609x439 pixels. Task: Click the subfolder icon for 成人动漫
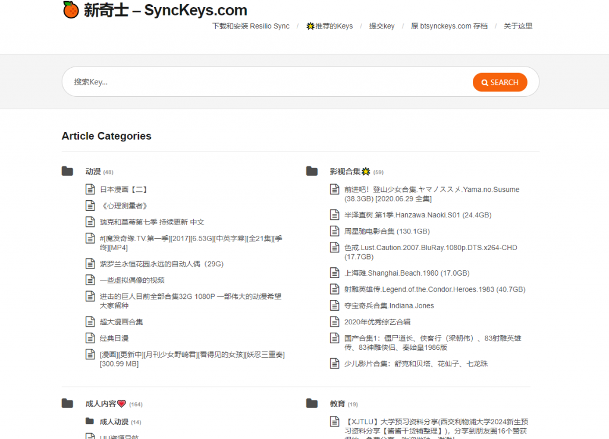[x=89, y=421]
